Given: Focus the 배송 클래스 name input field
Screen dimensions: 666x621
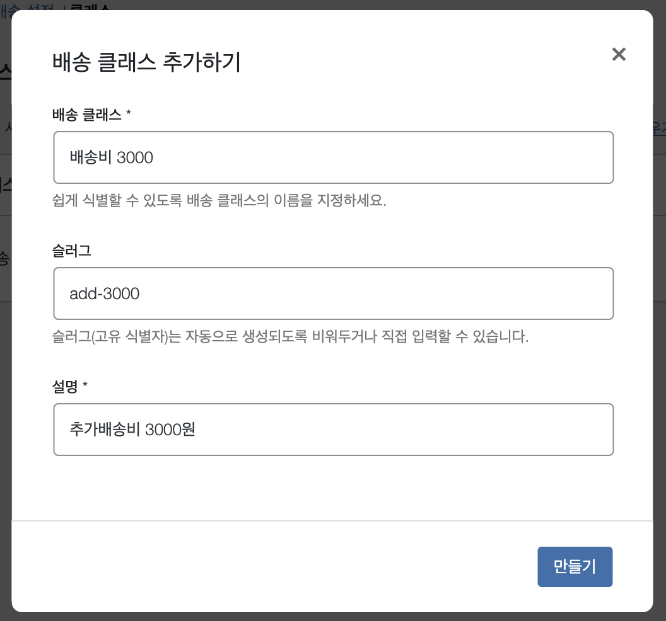Looking at the screenshot, I should coord(334,157).
